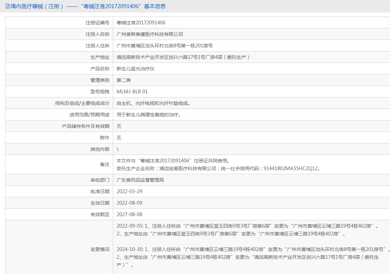
Task: Select line changing production address to 清远高新技术产业开发区
Action: [248, 261]
